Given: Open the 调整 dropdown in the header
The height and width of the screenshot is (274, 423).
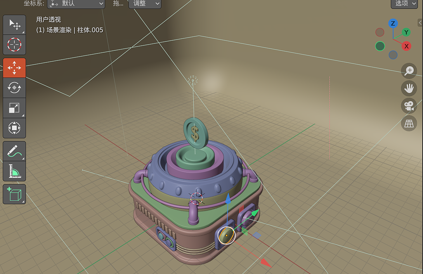Looking at the screenshot, I should [145, 4].
